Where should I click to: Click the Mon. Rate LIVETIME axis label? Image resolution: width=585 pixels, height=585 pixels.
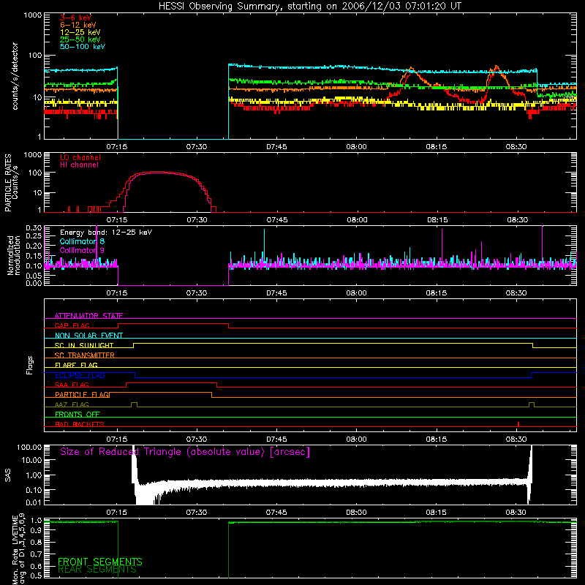pyautogui.click(x=19, y=550)
